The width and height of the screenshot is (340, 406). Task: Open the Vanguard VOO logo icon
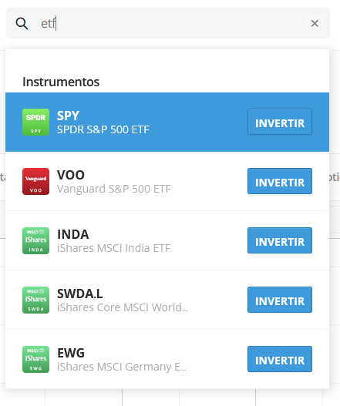point(35,181)
